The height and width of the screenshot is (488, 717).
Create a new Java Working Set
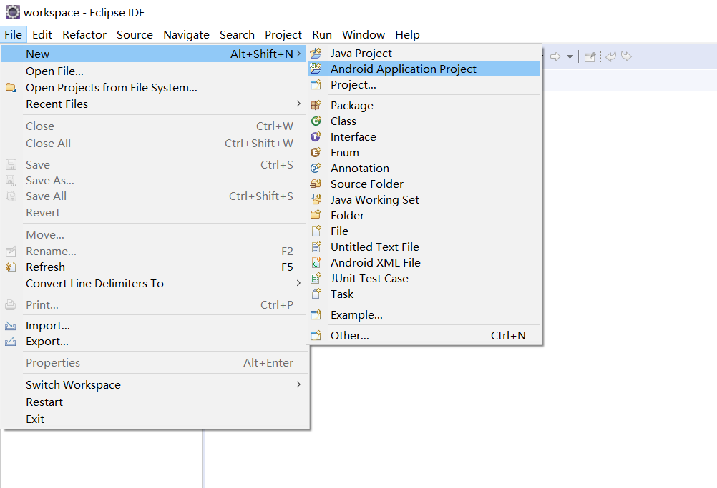(374, 199)
